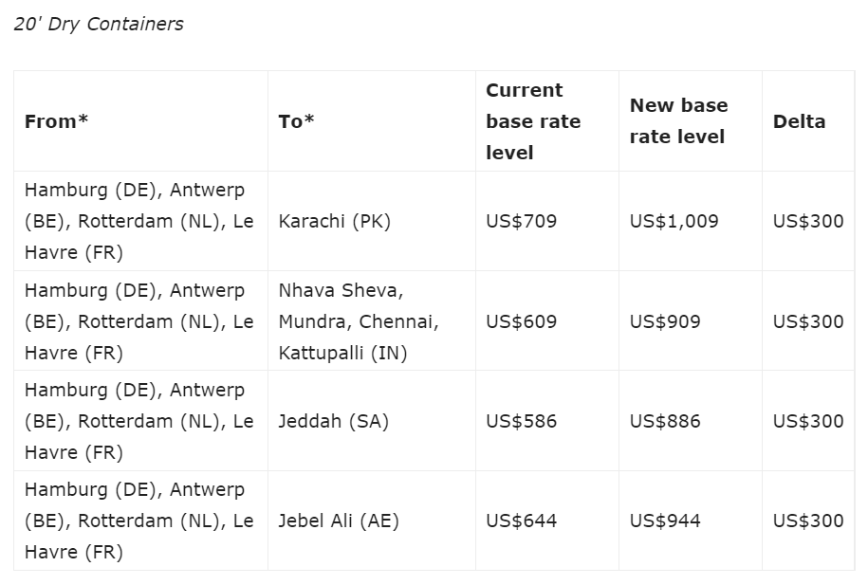The width and height of the screenshot is (868, 585).
Task: Select the Jebel Ali (AE) destination cell
Action: 339,521
